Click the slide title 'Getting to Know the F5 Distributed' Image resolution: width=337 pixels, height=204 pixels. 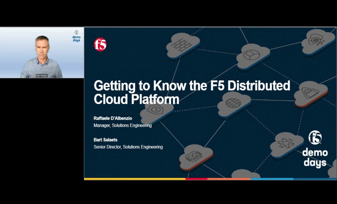tap(192, 86)
